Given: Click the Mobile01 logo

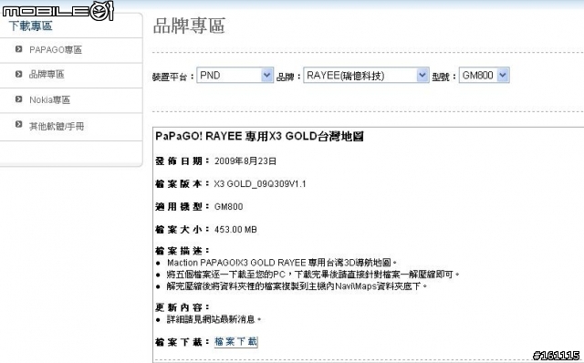Looking at the screenshot, I should point(57,10).
